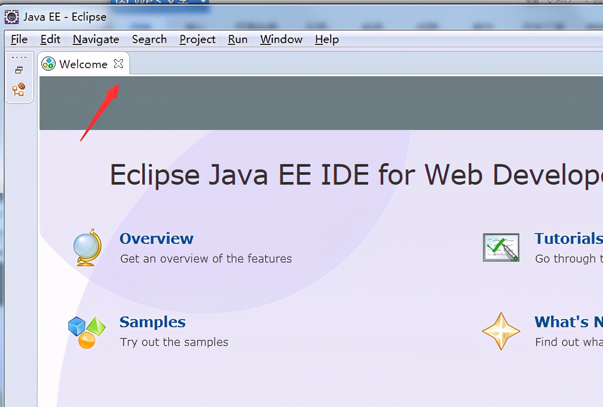Open the Samples link
The image size is (603, 407).
pyautogui.click(x=153, y=322)
